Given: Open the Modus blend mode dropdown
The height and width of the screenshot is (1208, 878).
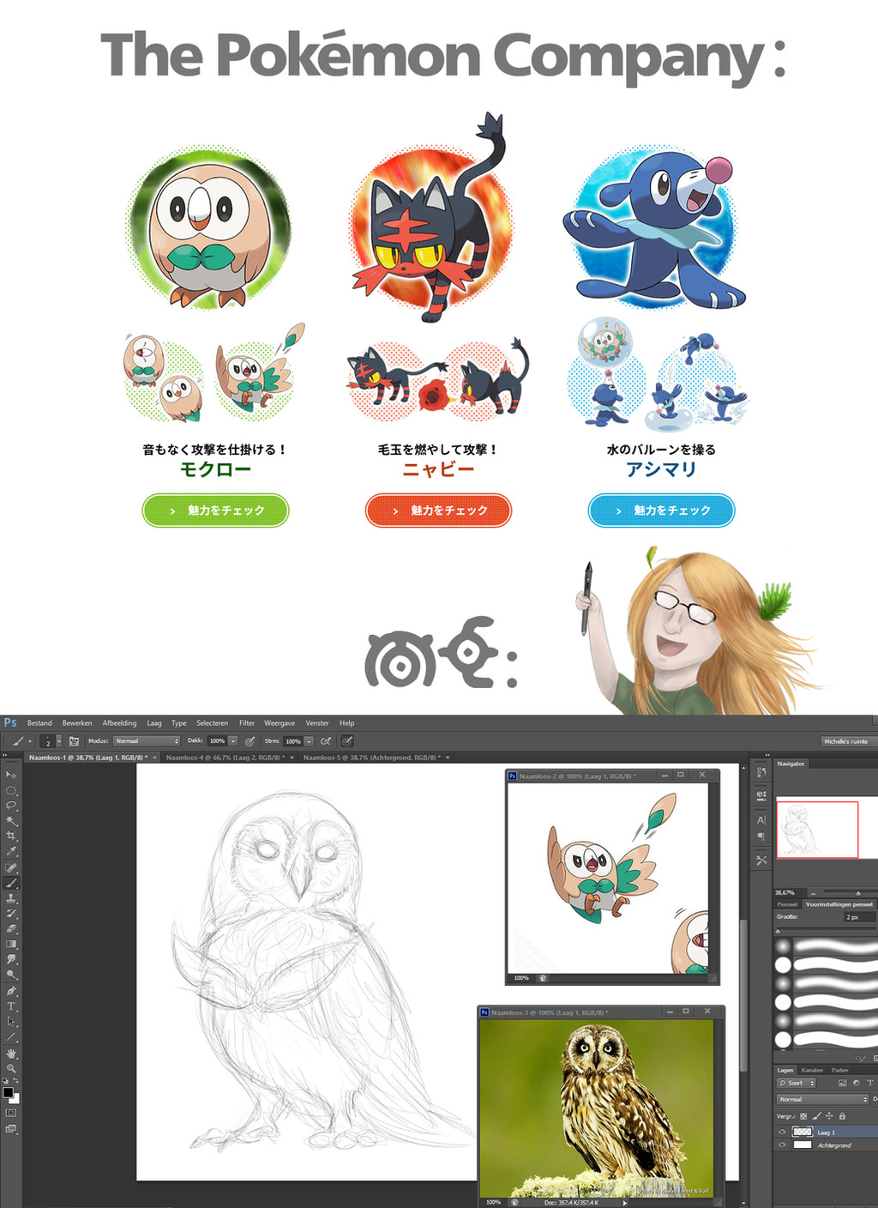Looking at the screenshot, I should 147,741.
